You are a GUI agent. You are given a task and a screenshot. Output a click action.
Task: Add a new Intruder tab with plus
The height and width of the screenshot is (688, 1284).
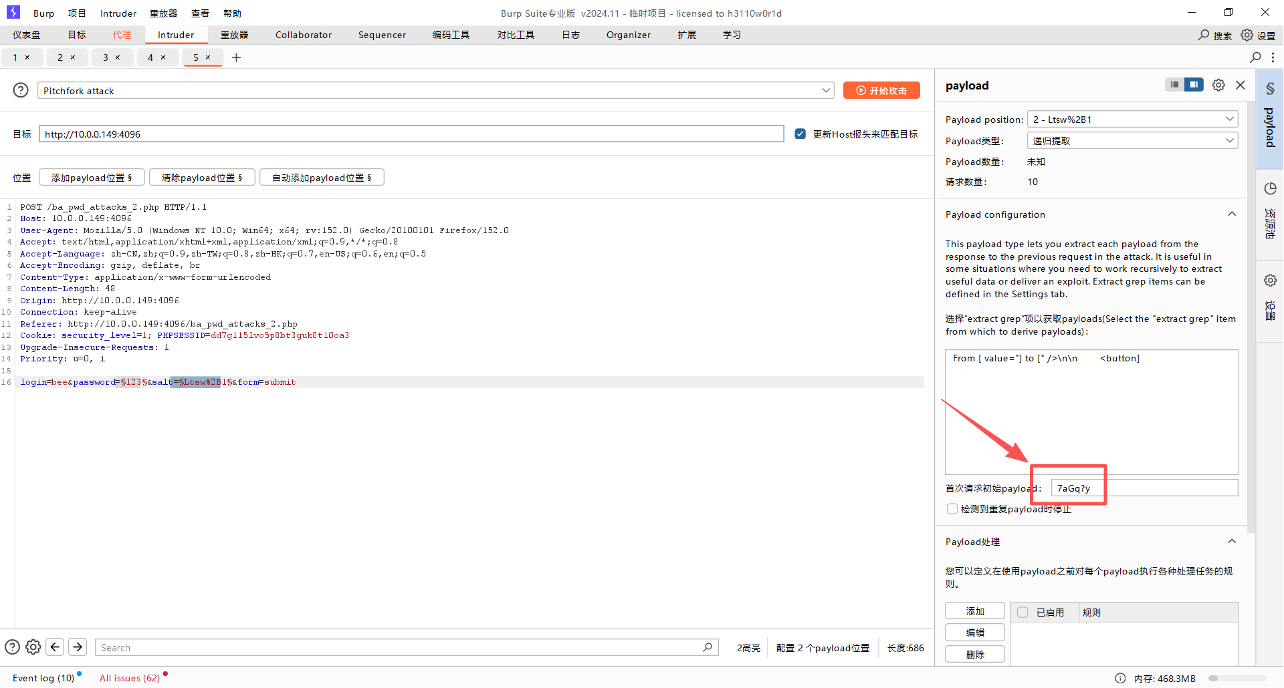click(x=236, y=57)
